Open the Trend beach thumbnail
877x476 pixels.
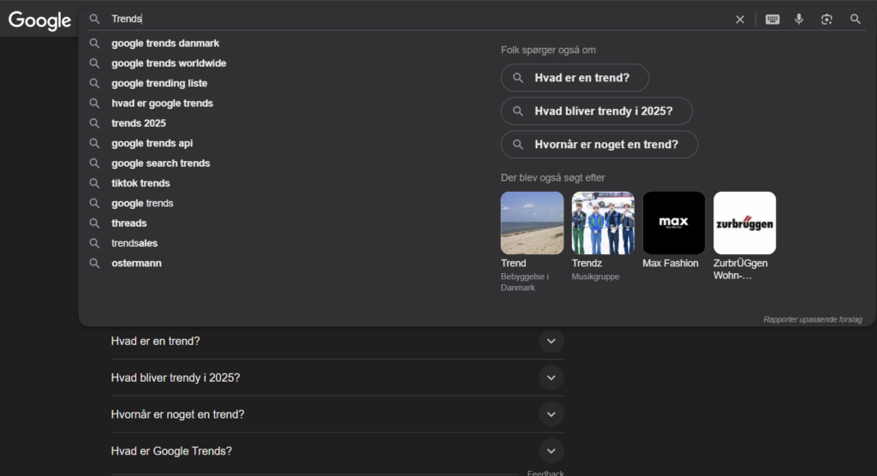[x=532, y=223]
